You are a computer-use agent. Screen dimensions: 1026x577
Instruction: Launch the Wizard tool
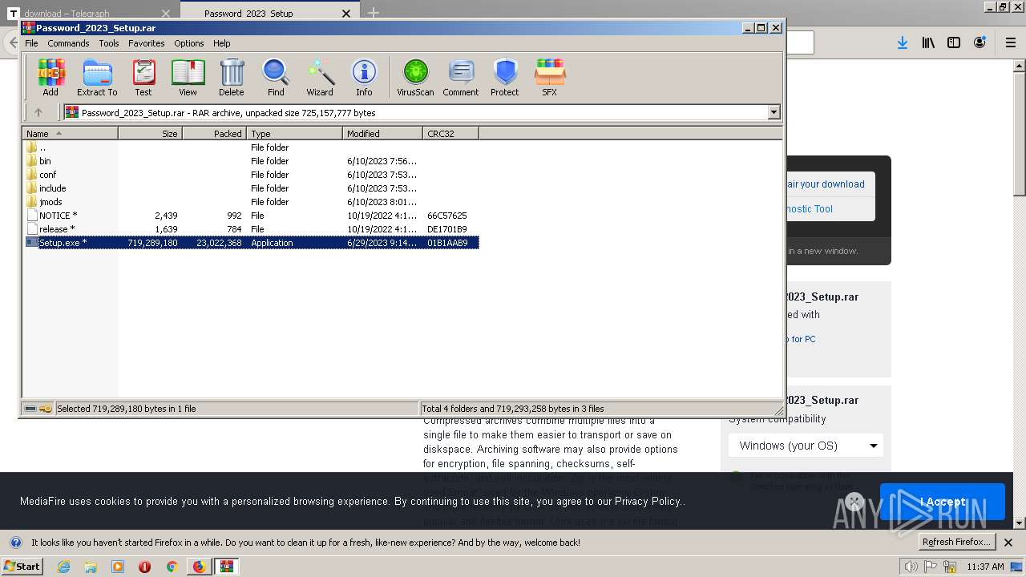[320, 78]
